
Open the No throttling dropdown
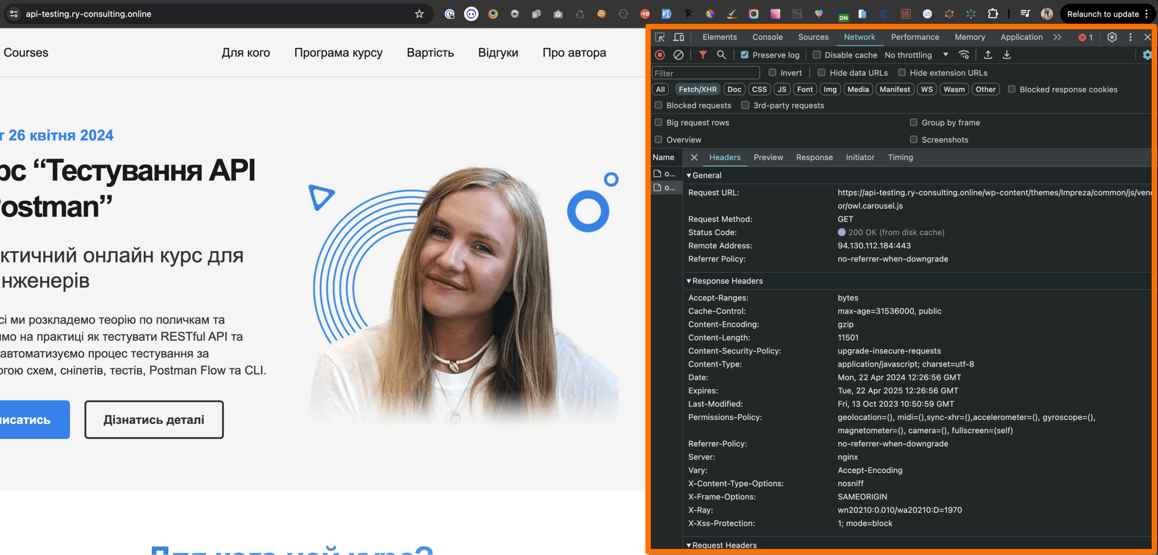pyautogui.click(x=916, y=55)
